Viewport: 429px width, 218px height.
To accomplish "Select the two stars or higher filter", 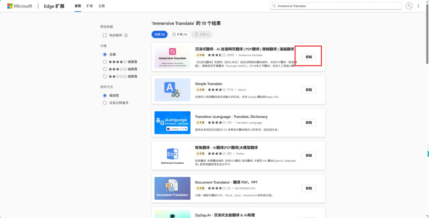I will 105,76.
